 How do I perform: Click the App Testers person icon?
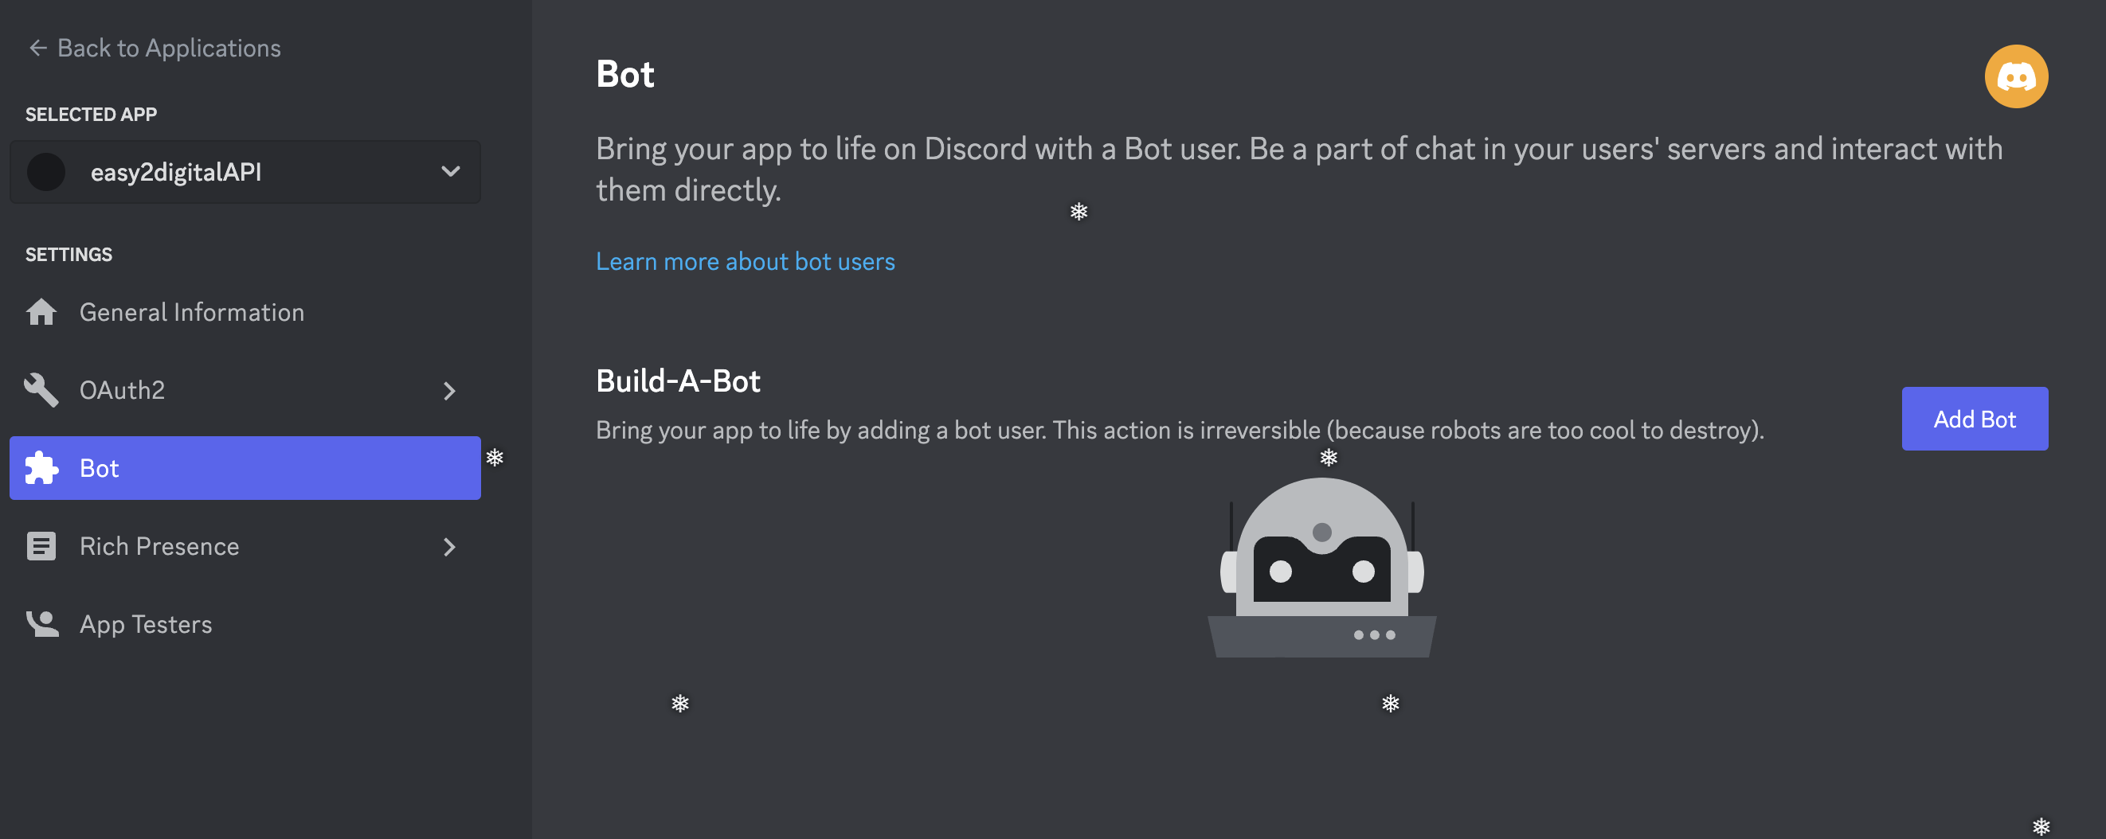(x=41, y=623)
